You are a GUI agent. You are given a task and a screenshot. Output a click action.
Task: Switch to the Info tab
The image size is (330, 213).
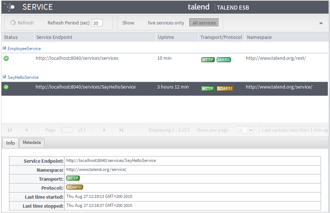pyautogui.click(x=10, y=143)
